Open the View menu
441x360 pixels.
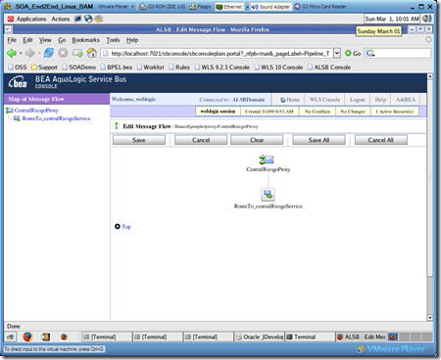click(45, 40)
